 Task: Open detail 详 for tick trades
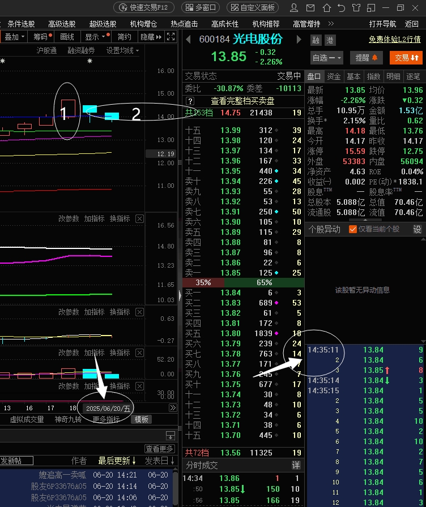tap(296, 465)
